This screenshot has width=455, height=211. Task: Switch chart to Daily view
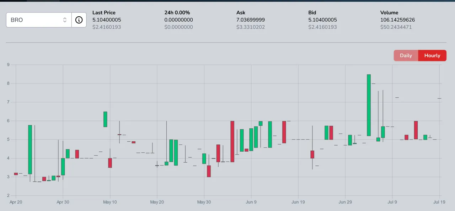tap(406, 55)
